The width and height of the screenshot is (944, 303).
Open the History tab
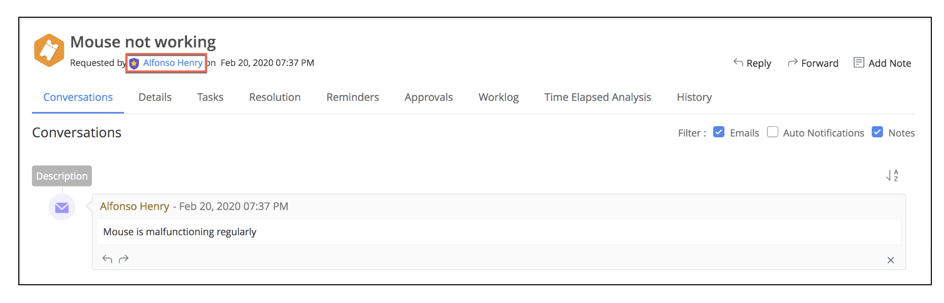pyautogui.click(x=694, y=97)
